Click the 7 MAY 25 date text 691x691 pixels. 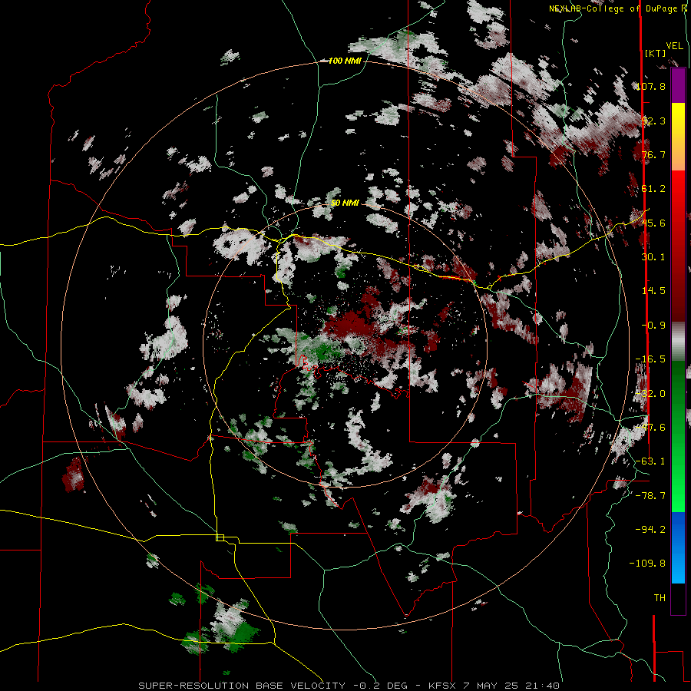492,686
